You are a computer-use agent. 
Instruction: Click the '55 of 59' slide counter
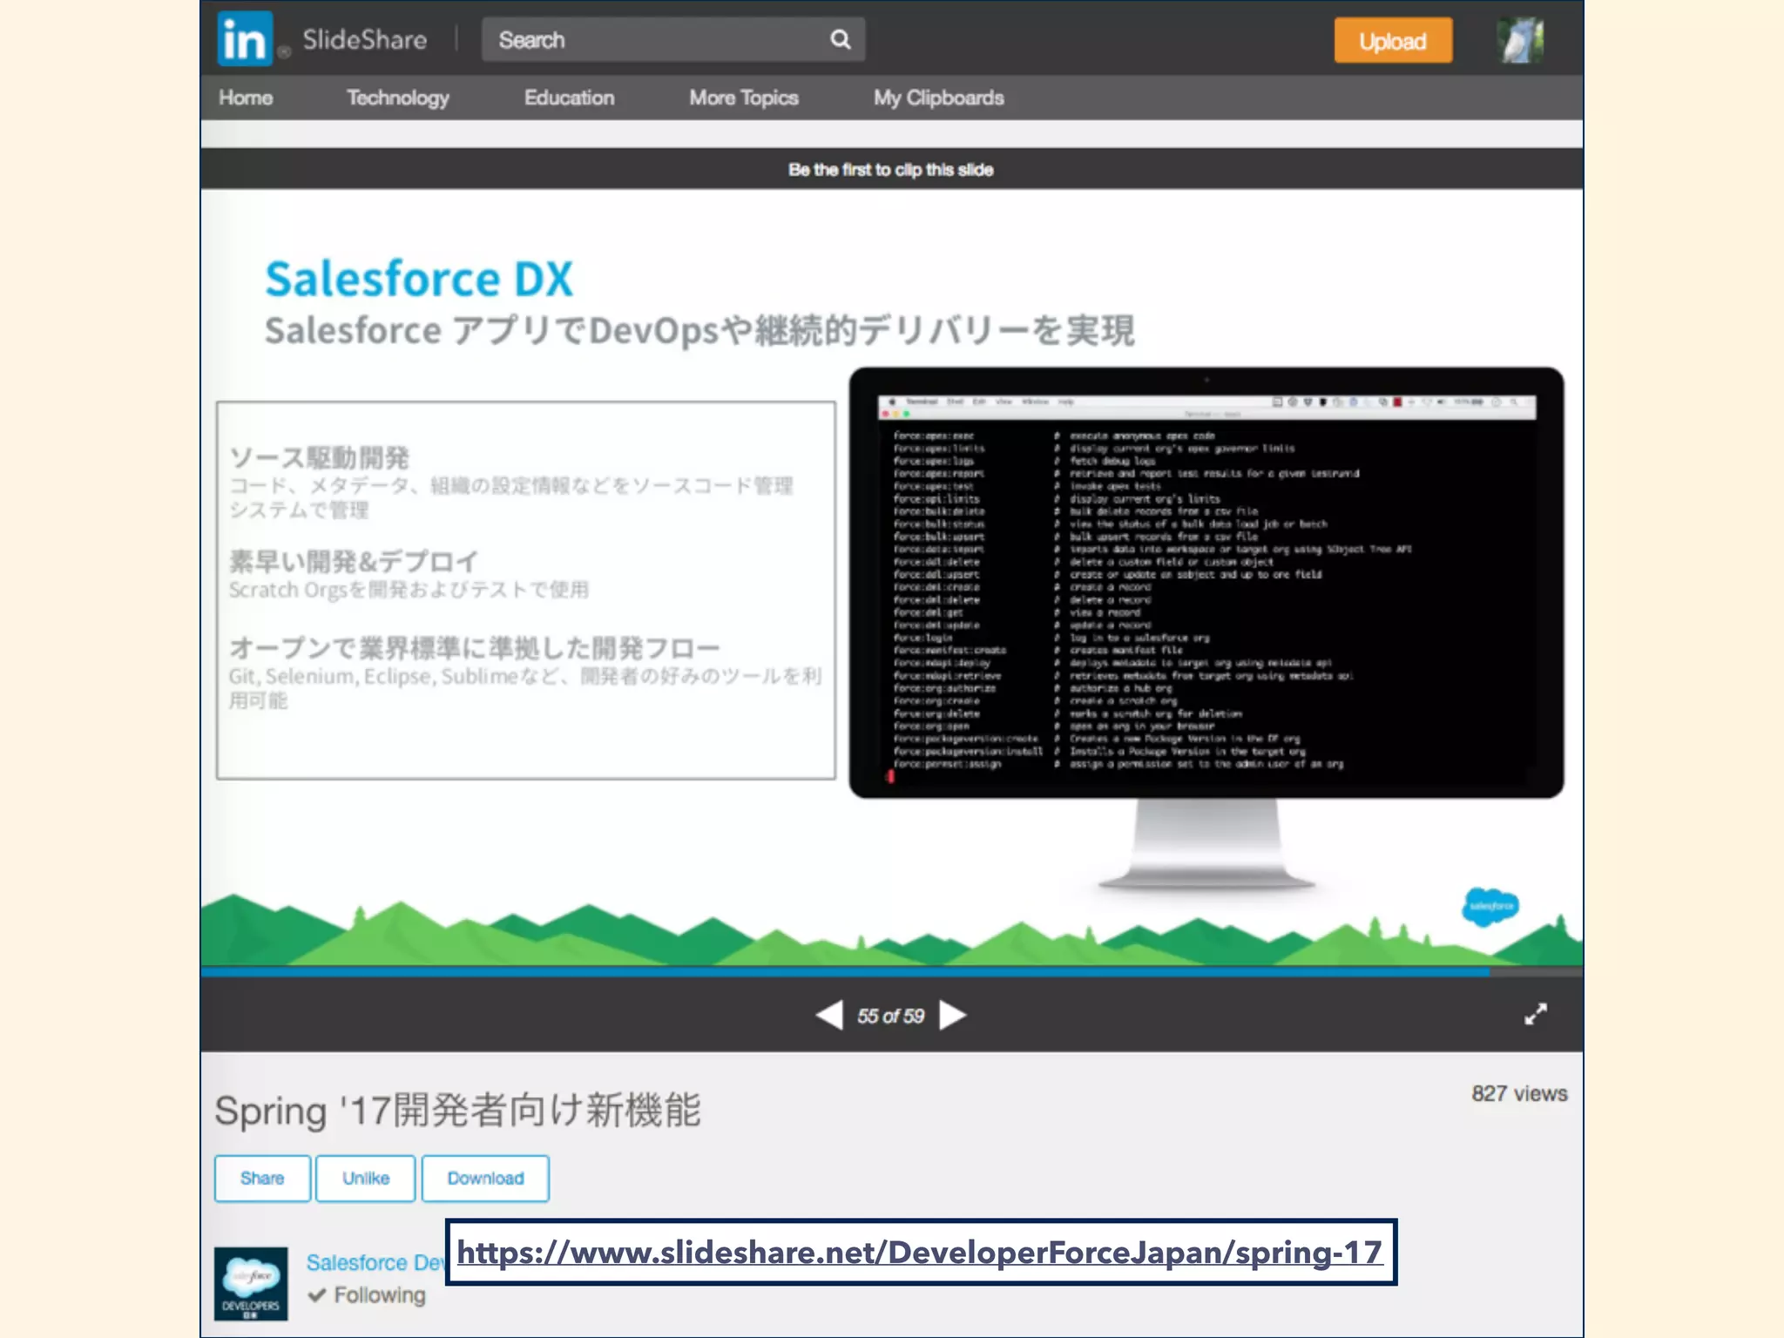[890, 1017]
